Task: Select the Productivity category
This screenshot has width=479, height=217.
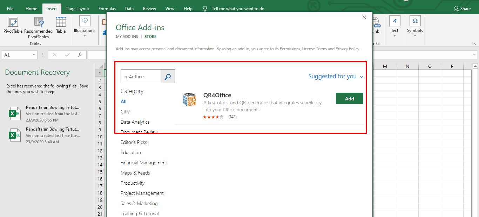Action: 133,183
